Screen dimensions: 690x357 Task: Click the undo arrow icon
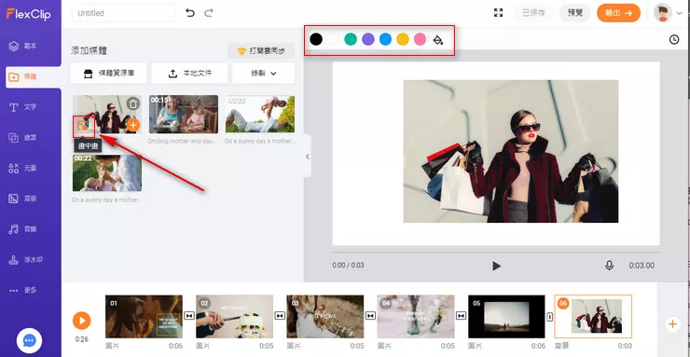pos(190,13)
